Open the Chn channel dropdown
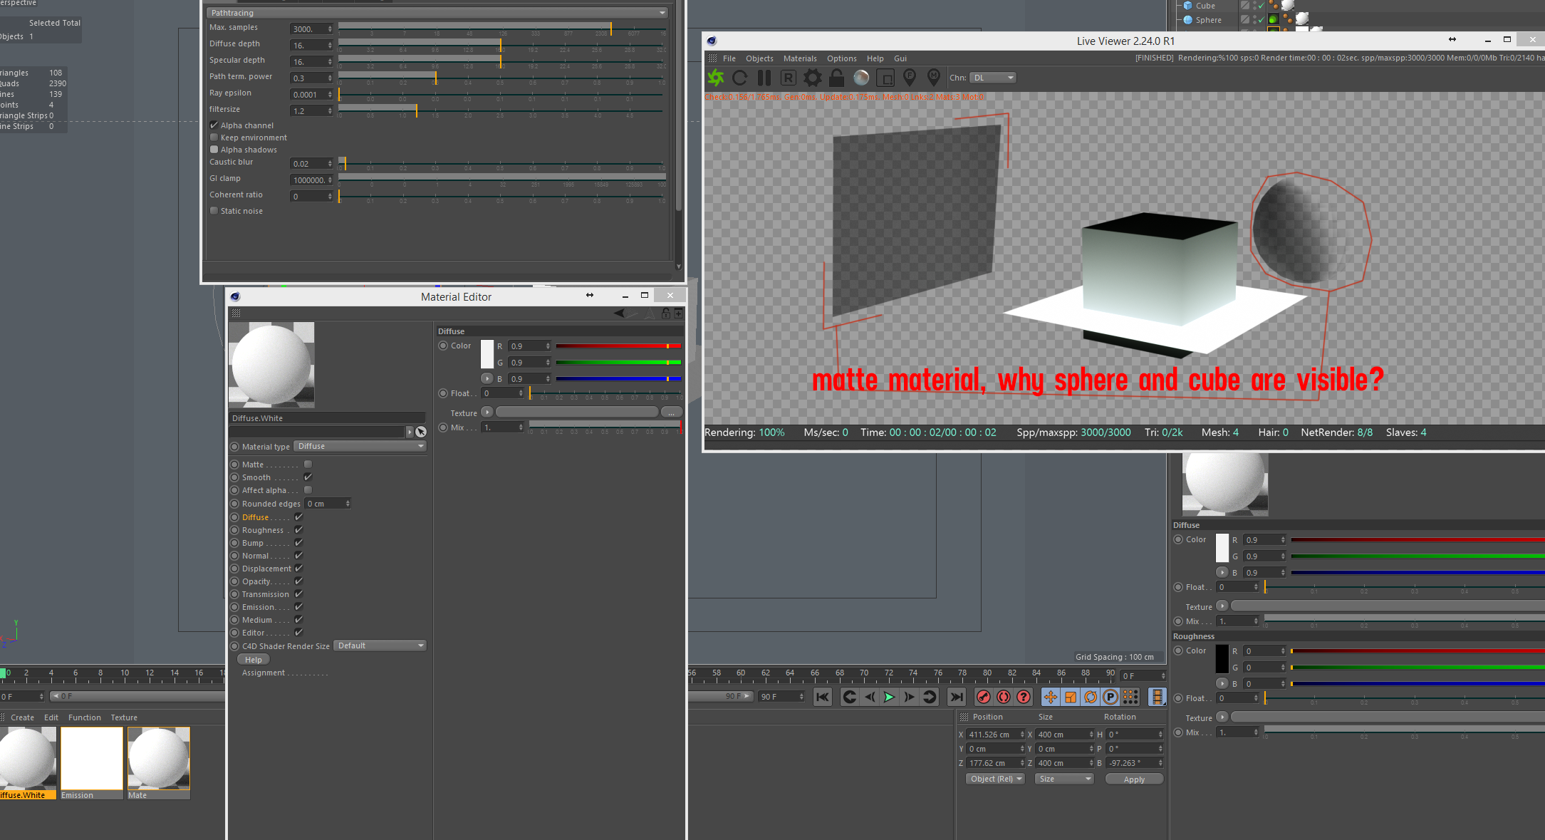1545x840 pixels. point(993,78)
